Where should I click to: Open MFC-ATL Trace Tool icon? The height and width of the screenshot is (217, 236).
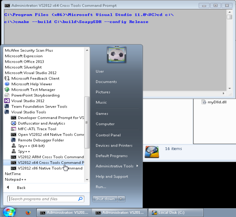click(x=13, y=129)
